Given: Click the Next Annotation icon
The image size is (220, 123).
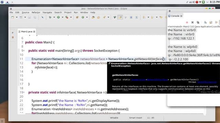Looking at the screenshot, I should 144,17.
